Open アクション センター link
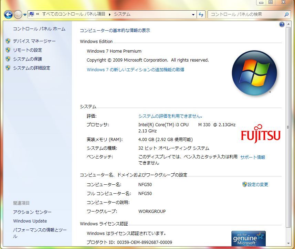295x249 pixels. (32, 212)
